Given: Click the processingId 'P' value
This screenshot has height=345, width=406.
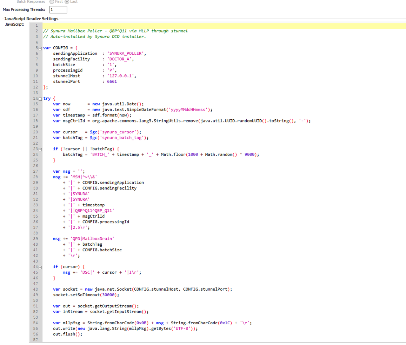Looking at the screenshot, I should 111,70.
